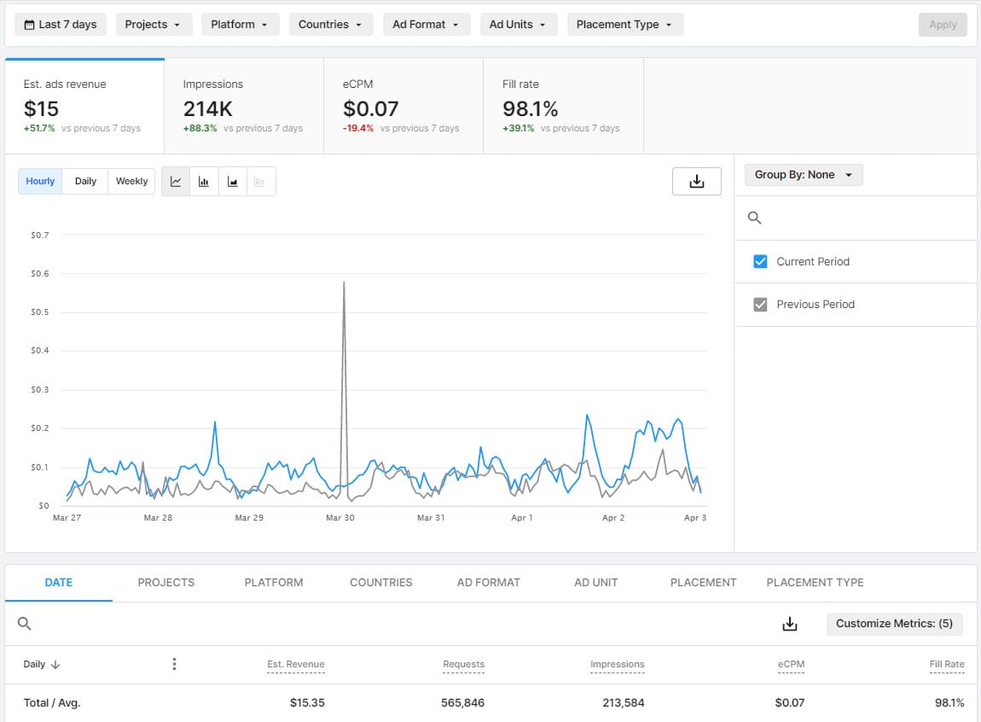The image size is (981, 722).
Task: Open the three-dot column options menu
Action: pos(174,664)
